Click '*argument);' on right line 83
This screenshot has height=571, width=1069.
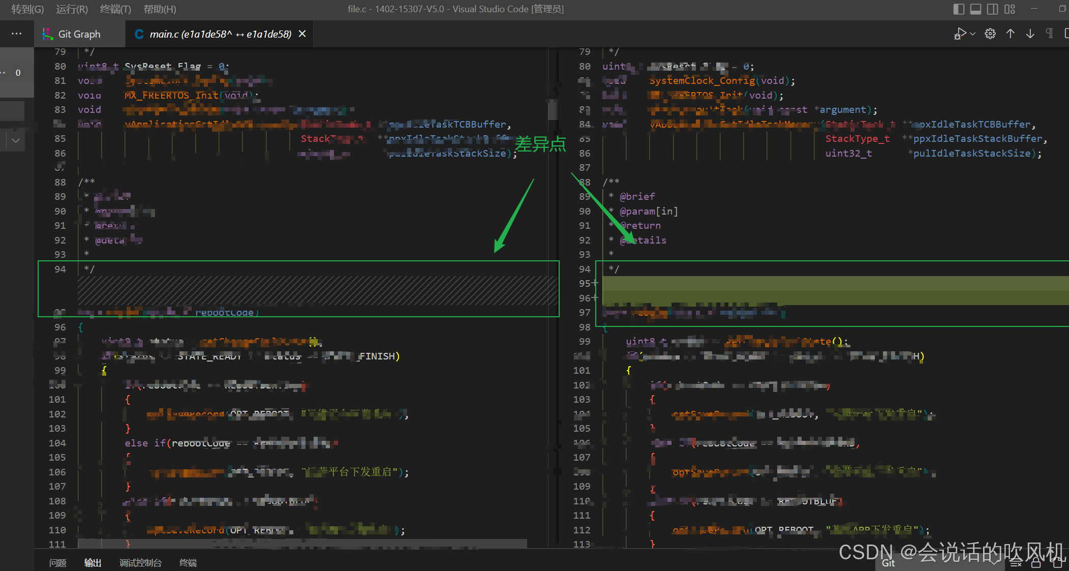point(845,109)
